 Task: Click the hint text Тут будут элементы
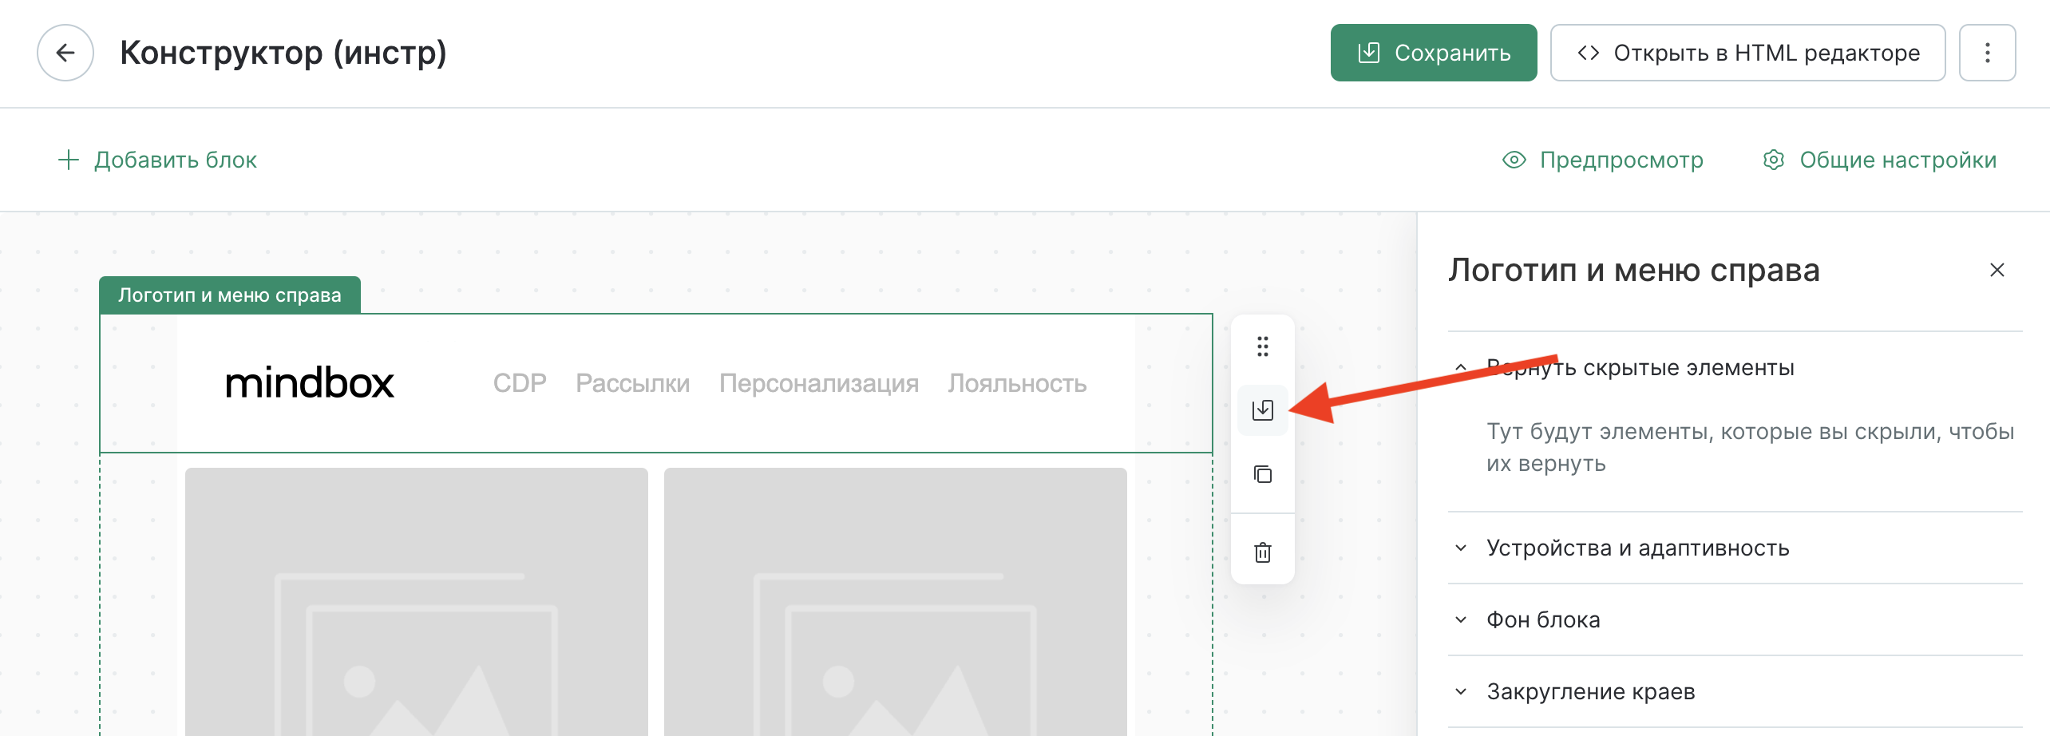coord(1751,447)
